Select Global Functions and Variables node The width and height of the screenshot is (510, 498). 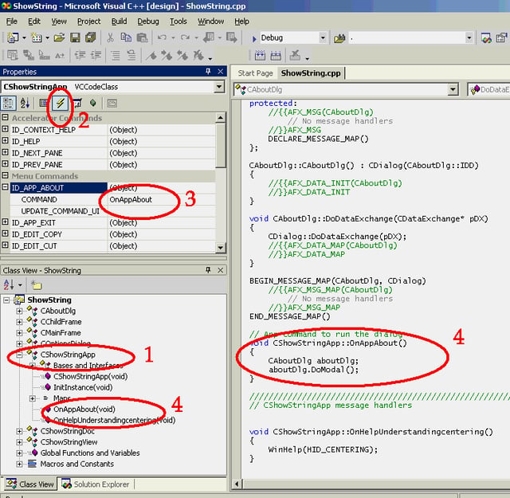pos(90,453)
